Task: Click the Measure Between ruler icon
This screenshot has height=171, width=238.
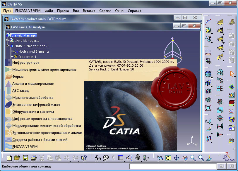Action: coord(208,52)
